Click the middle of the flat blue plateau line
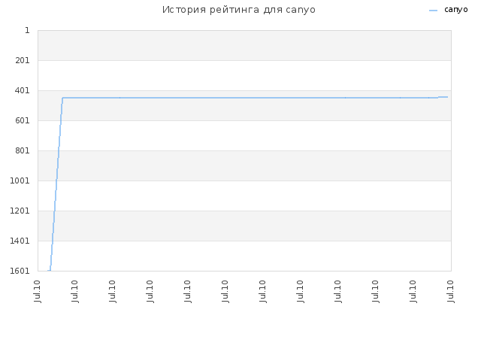Image resolution: width=481 pixels, height=361 pixels. 250,98
